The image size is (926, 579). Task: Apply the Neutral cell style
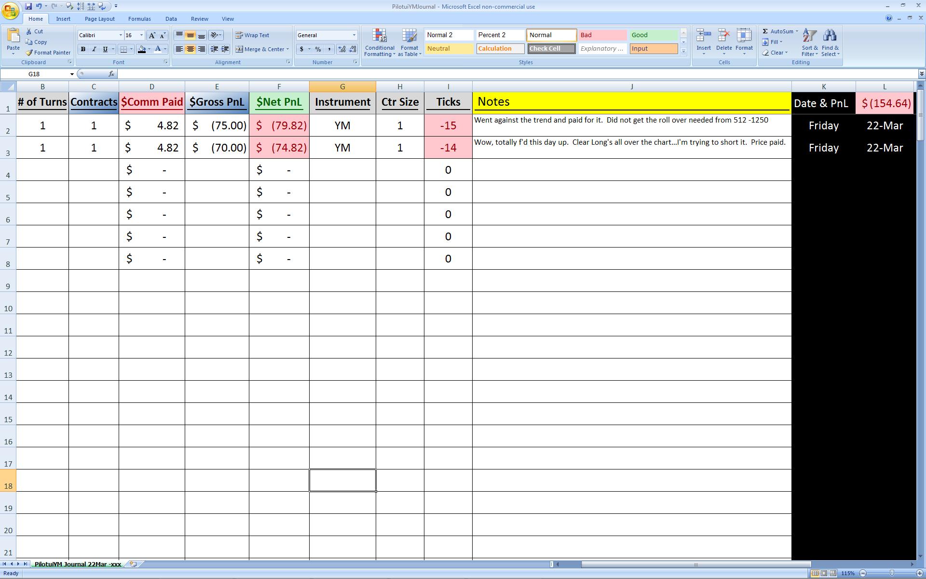coord(449,49)
